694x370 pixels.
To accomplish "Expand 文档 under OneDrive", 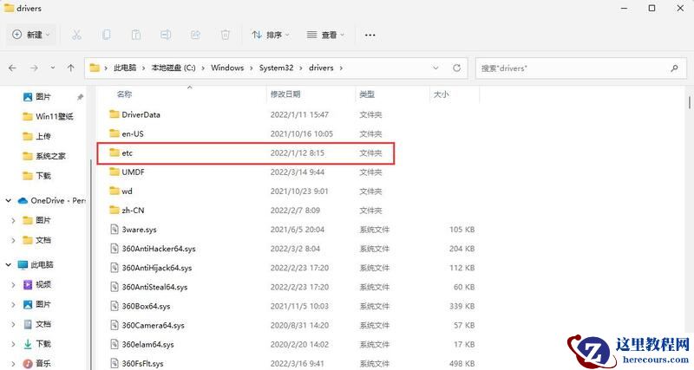I will (13, 240).
